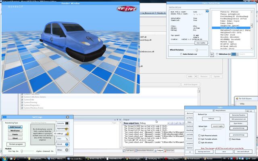
Task: Open the Wheels tab in Edit panel
Action: tap(189, 138)
